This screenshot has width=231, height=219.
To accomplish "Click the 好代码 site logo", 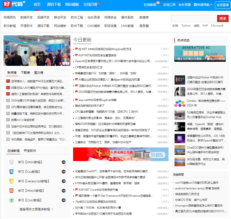I will point(14,4).
